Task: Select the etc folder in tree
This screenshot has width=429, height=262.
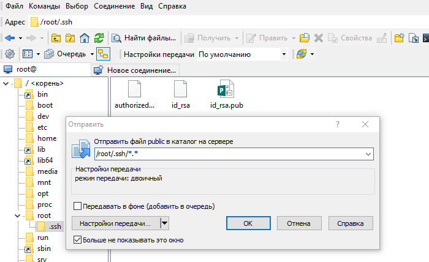Action: 42,127
